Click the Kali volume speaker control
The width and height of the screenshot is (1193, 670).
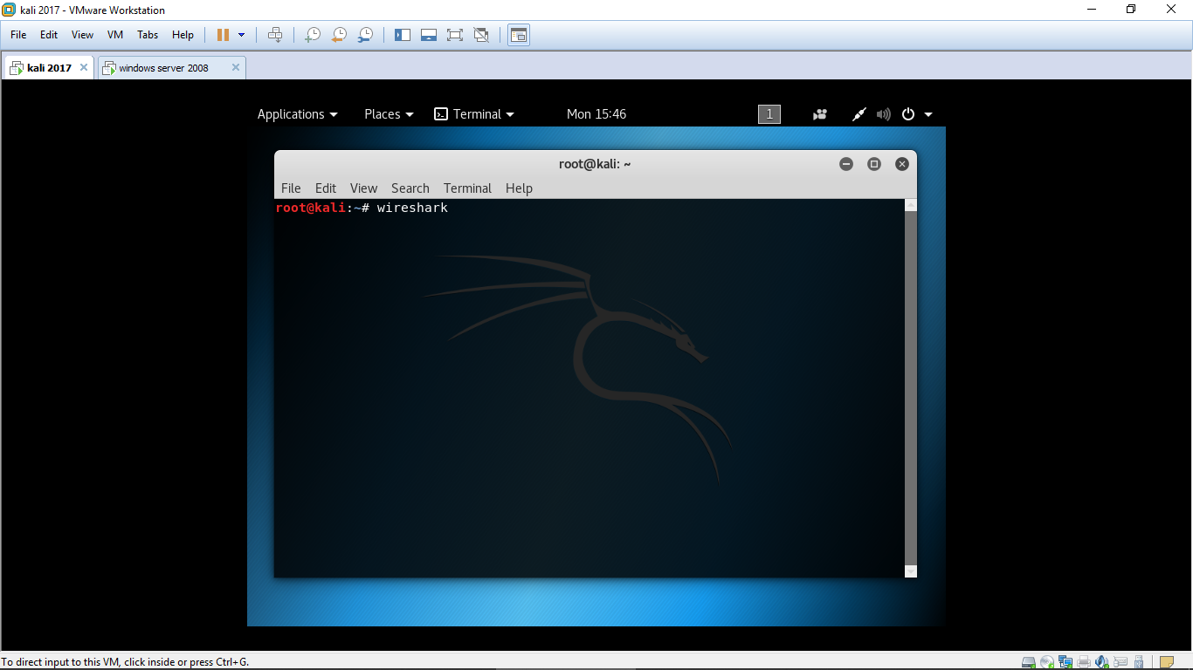click(884, 114)
